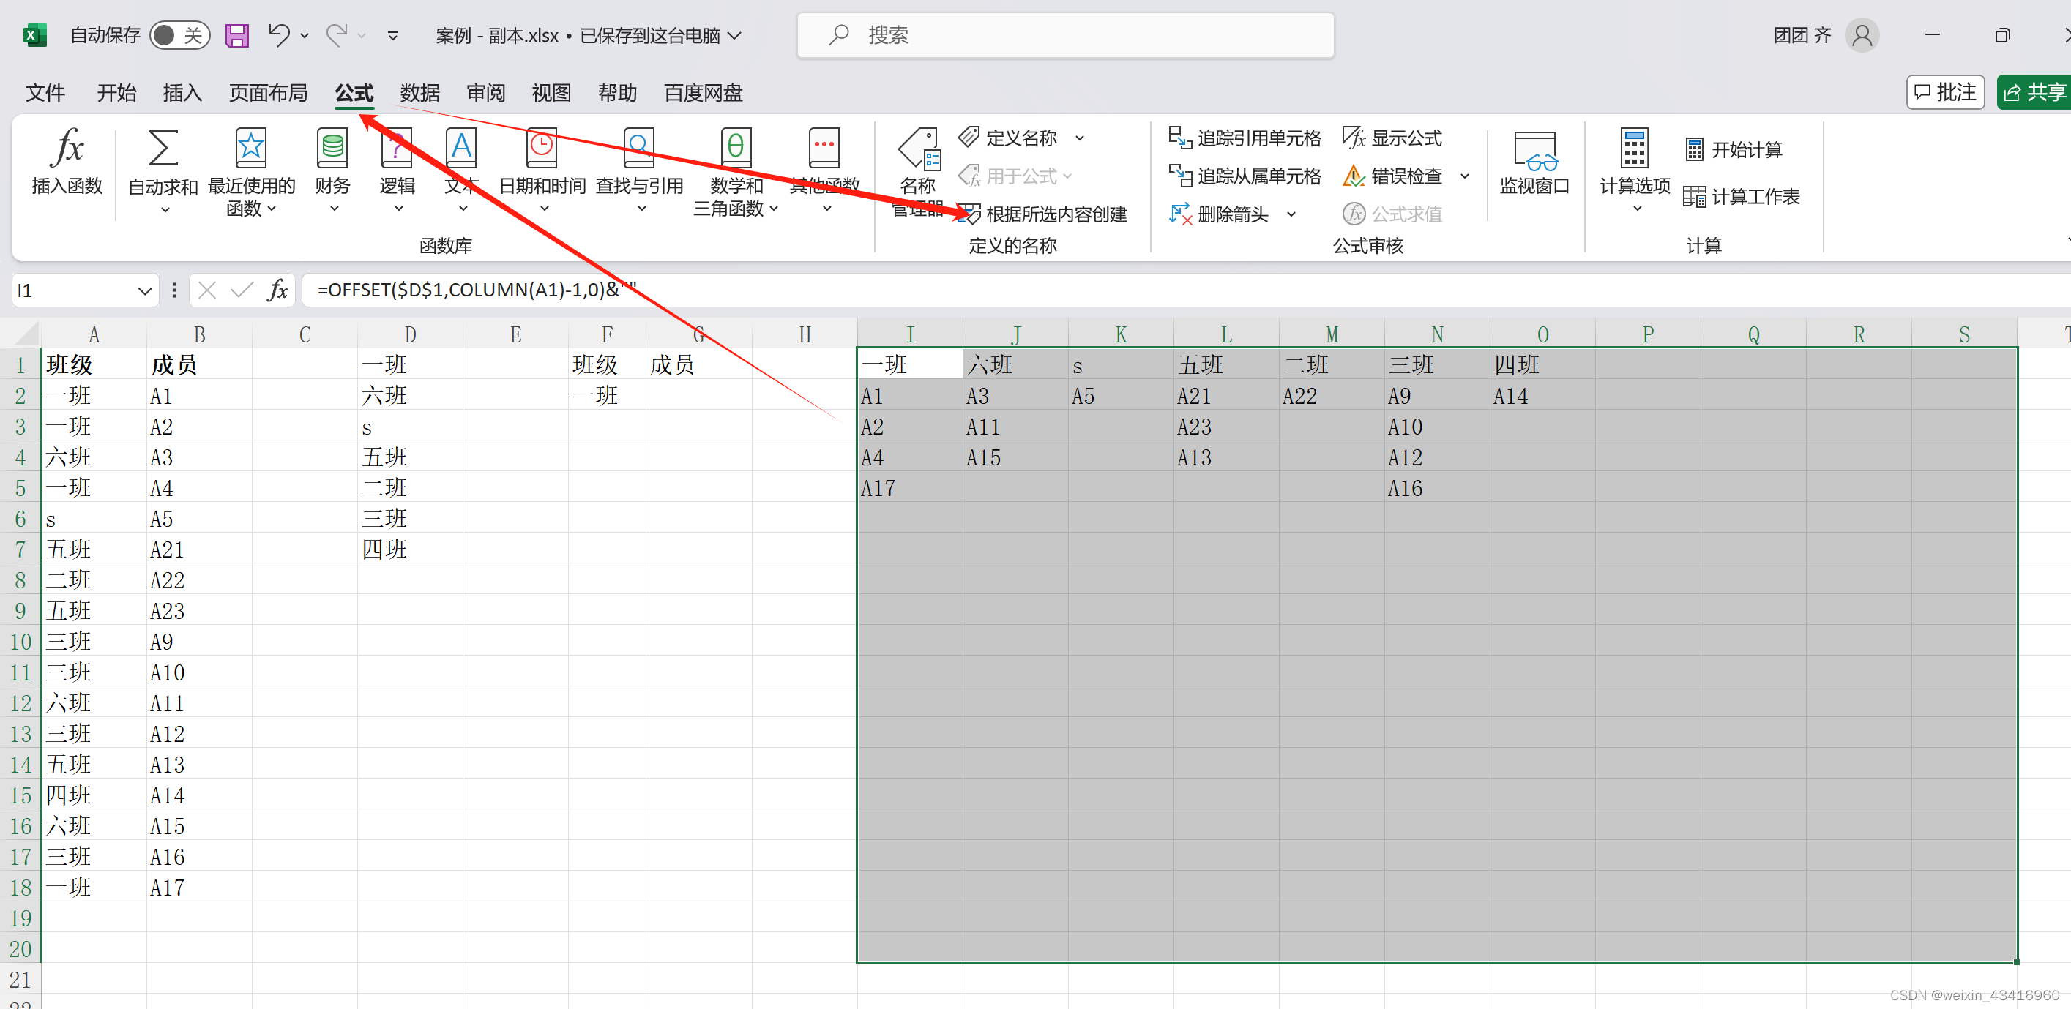Click Calculate Now
This screenshot has width=2071, height=1009.
[1734, 149]
